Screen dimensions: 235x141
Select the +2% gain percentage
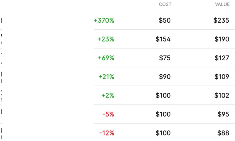tap(108, 95)
